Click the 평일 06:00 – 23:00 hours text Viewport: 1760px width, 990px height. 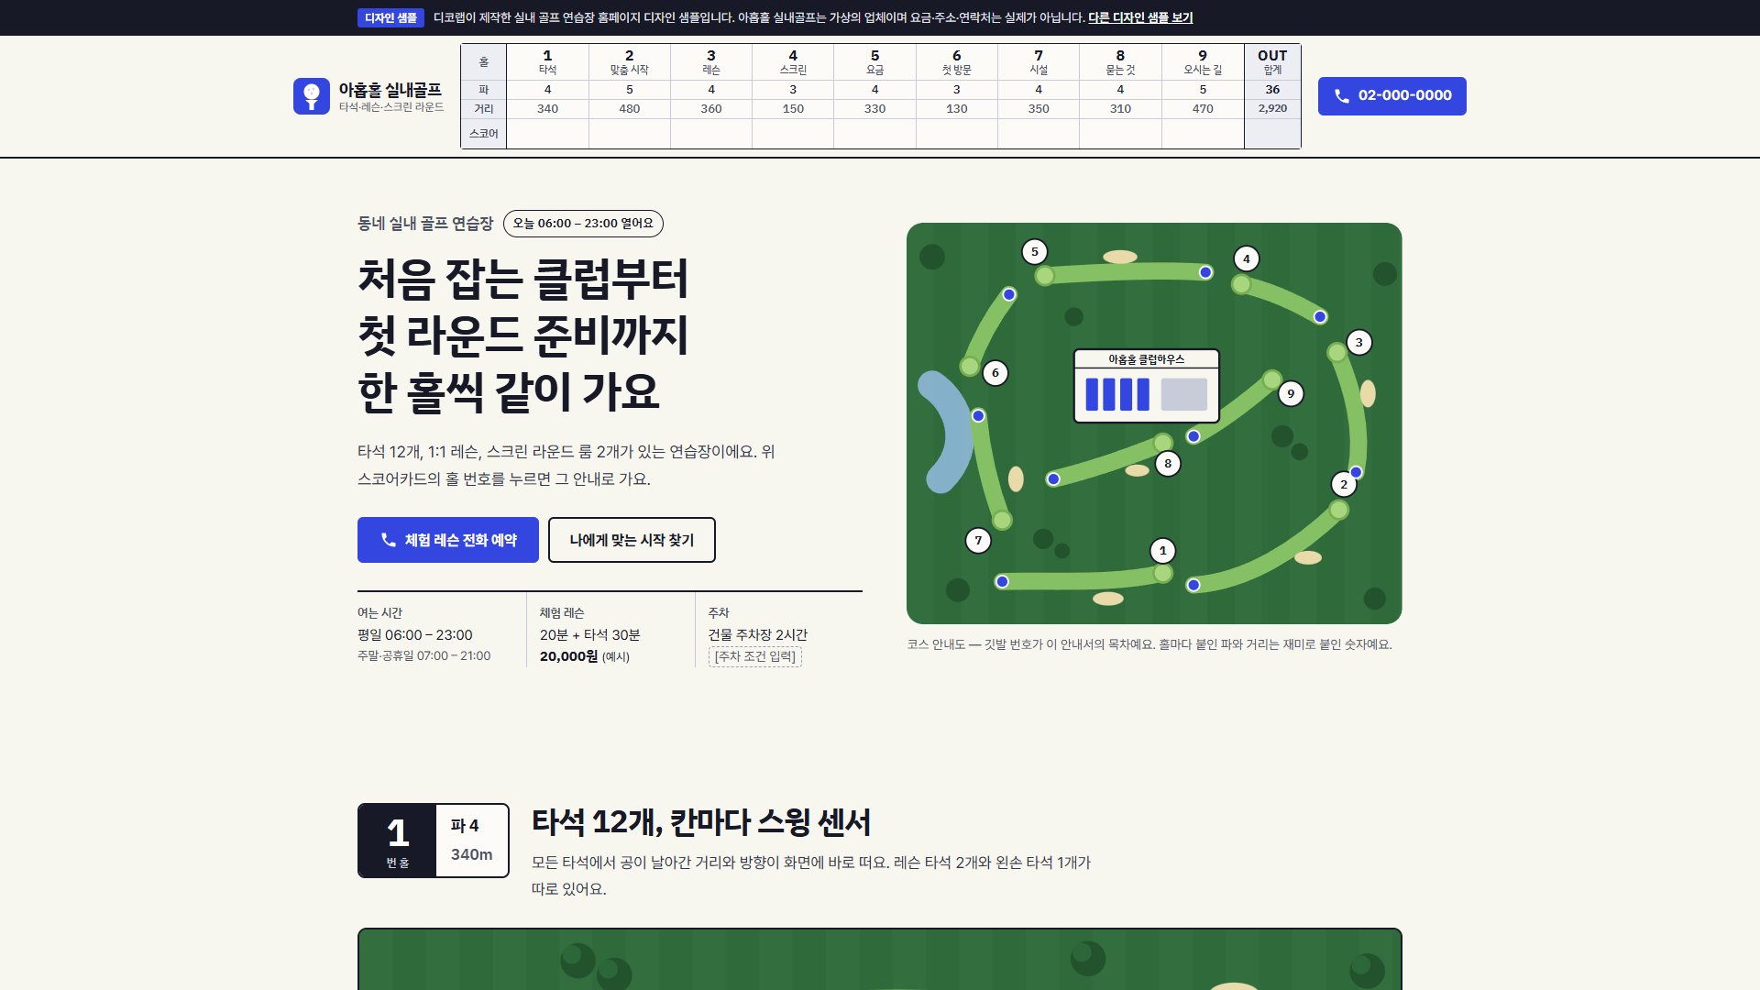[x=414, y=634]
